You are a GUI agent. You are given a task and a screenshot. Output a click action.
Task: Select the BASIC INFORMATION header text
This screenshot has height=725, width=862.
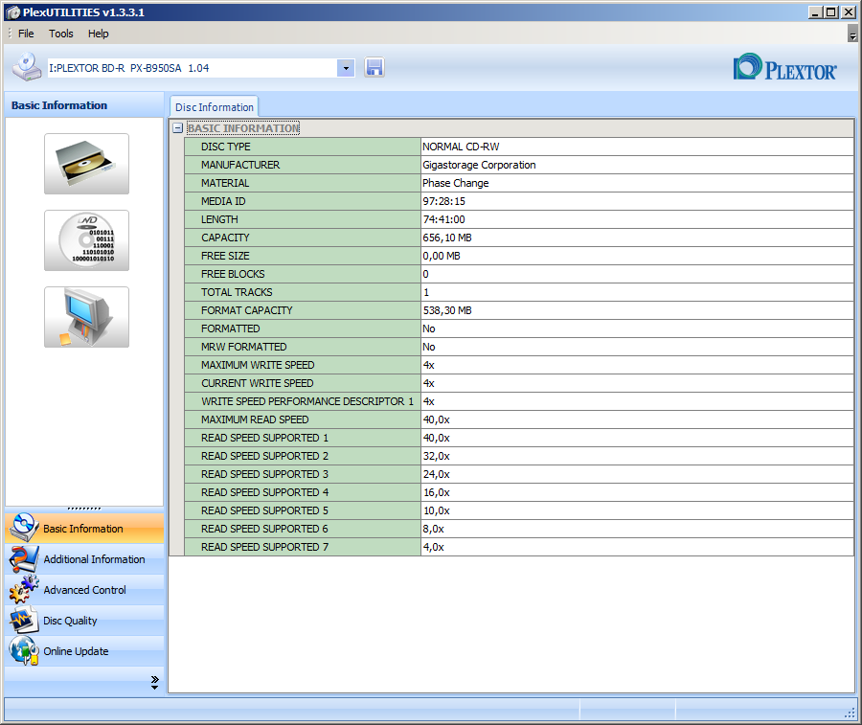click(x=243, y=128)
